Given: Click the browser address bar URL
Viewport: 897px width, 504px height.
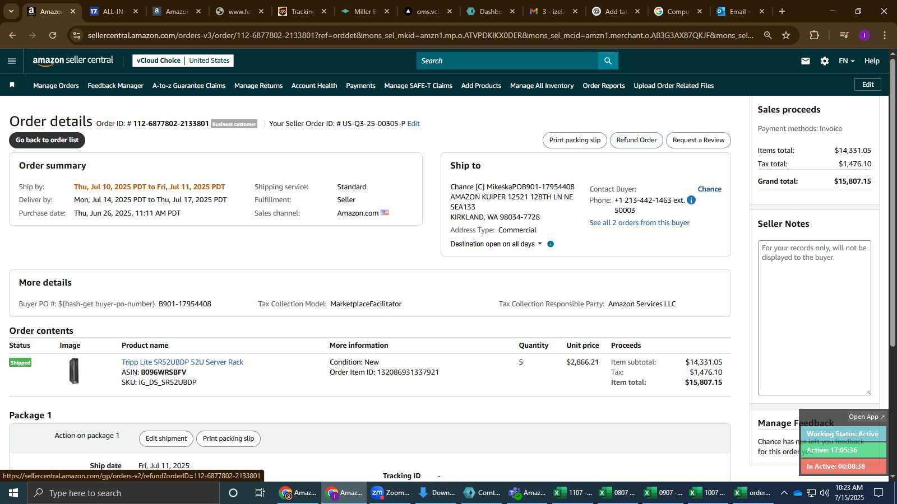Looking at the screenshot, I should click(x=420, y=35).
